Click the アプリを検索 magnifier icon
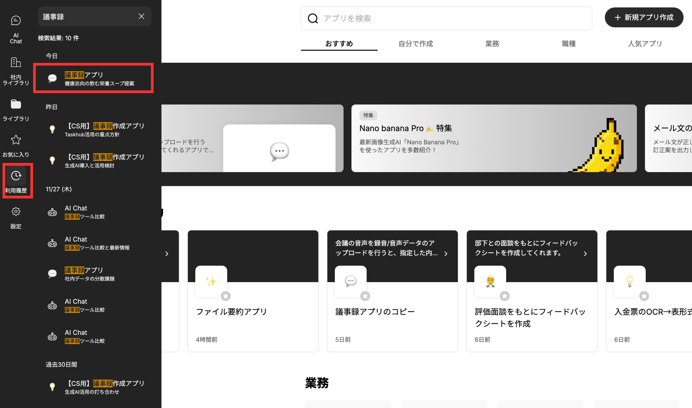Viewport: 692px width, 408px height. pos(313,18)
